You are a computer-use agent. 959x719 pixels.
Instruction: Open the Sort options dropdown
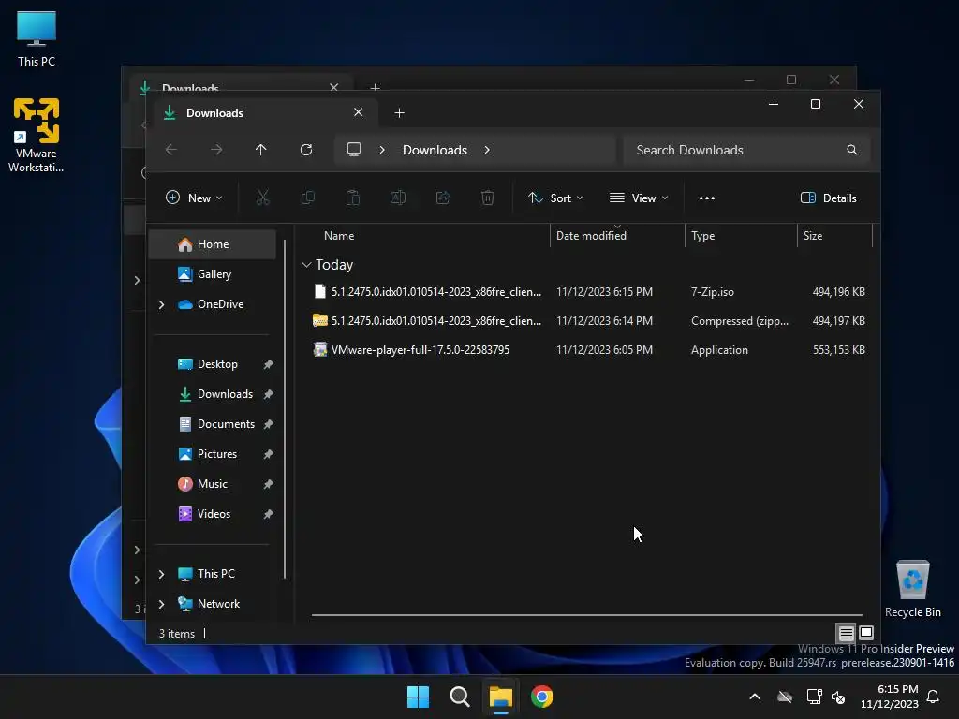[555, 198]
